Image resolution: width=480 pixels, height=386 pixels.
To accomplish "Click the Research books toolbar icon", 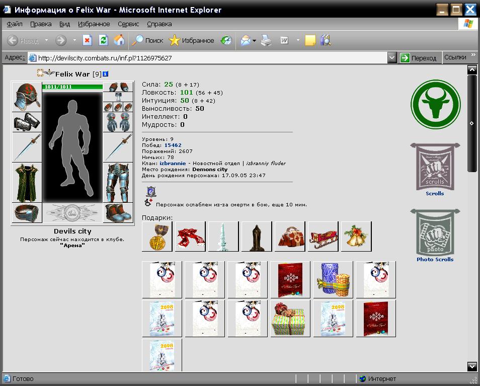I will tap(326, 40).
